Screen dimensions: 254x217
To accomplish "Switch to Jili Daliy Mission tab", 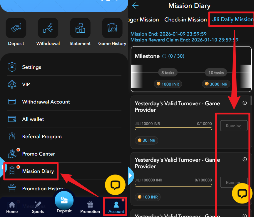I will coord(232,19).
